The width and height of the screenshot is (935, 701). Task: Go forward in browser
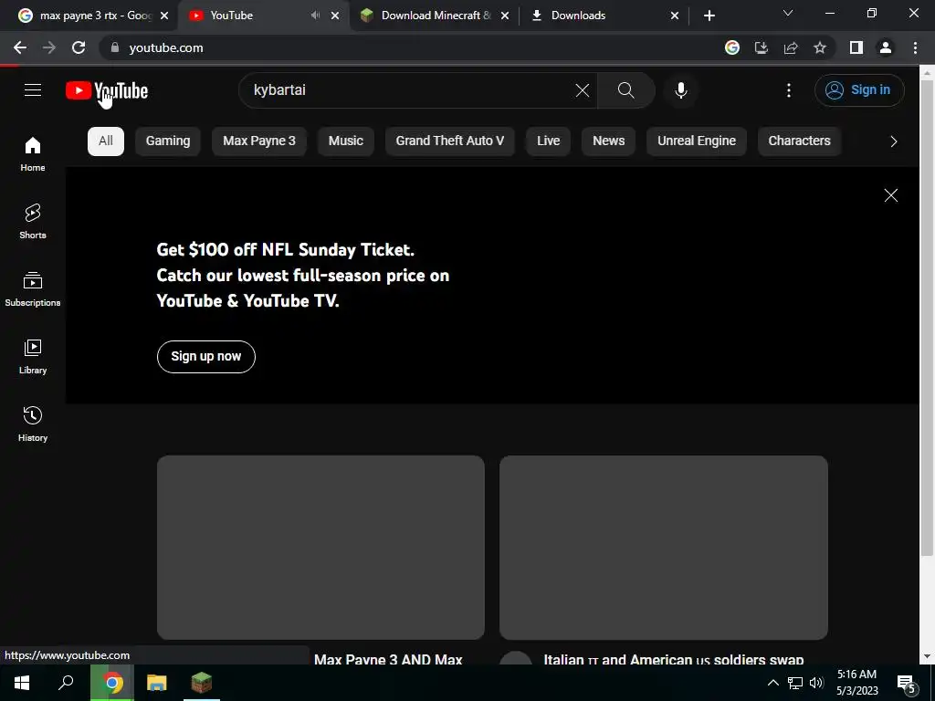(x=49, y=47)
